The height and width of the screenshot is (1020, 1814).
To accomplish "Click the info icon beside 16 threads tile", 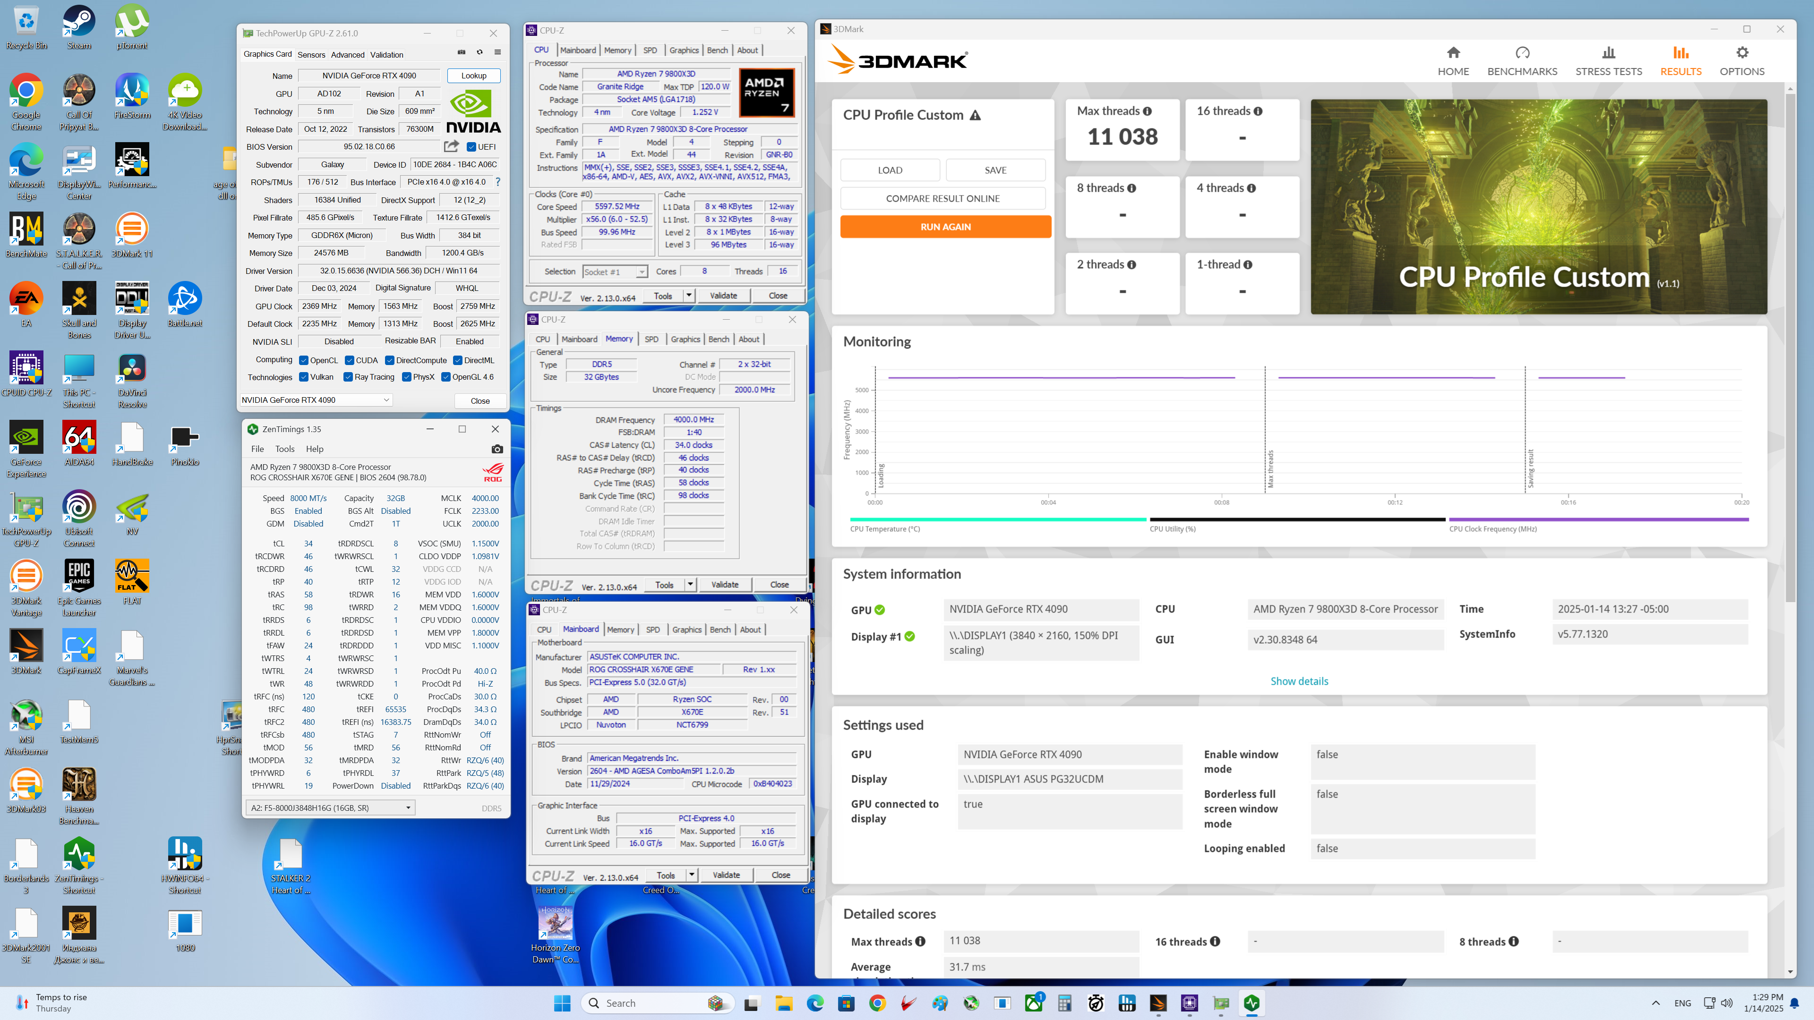I will pos(1258,111).
